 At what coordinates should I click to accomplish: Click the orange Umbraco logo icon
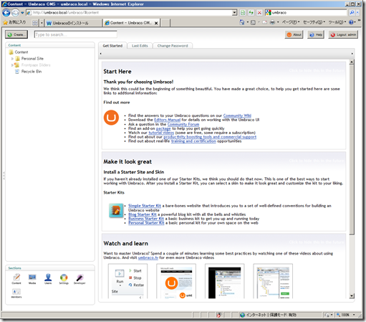[x=111, y=118]
